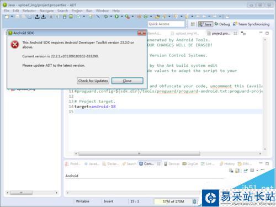Switch to the History view tab
276x207 pixels.
tap(227, 164)
